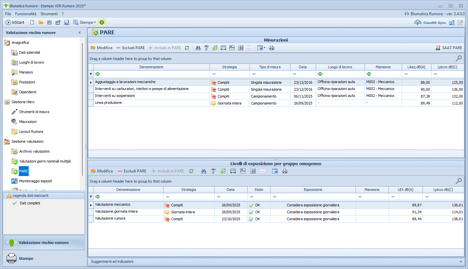Click the funnel filter icon in Misurazioni toolbar

click(x=206, y=48)
